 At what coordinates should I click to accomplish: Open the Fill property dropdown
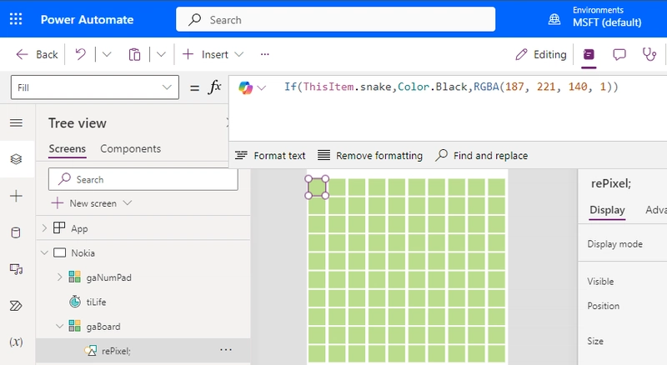point(95,87)
